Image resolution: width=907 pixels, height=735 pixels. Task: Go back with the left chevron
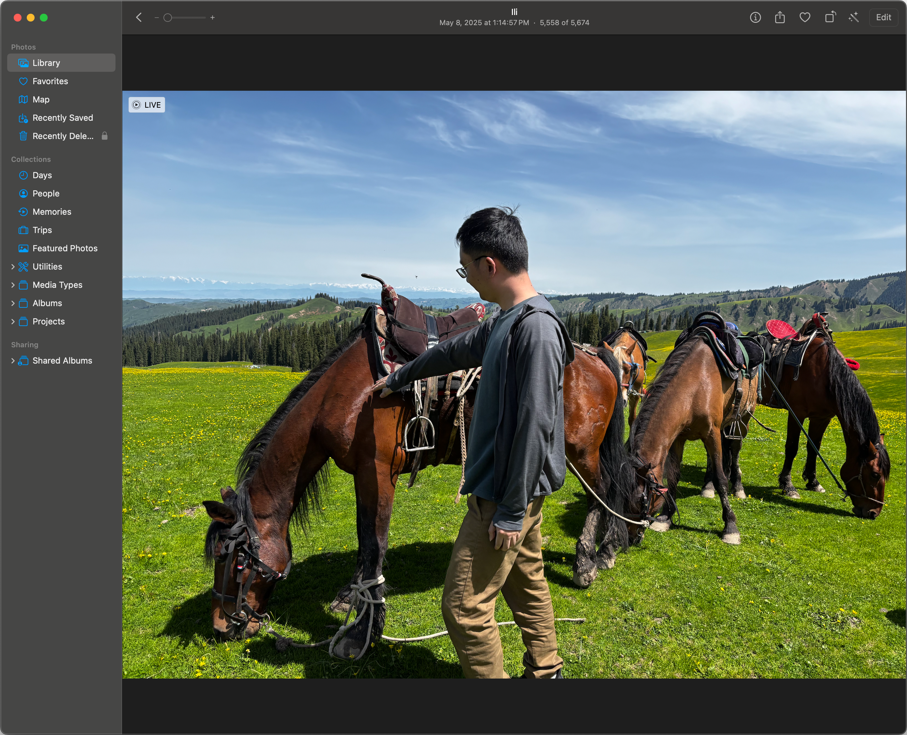[x=139, y=17]
